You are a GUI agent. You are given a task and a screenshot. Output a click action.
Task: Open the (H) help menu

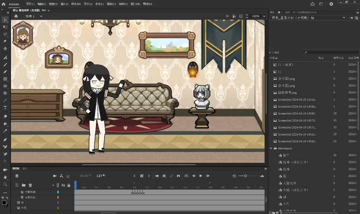[x=148, y=4]
